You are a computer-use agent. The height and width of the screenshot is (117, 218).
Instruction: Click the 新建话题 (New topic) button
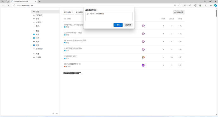pos(179,12)
